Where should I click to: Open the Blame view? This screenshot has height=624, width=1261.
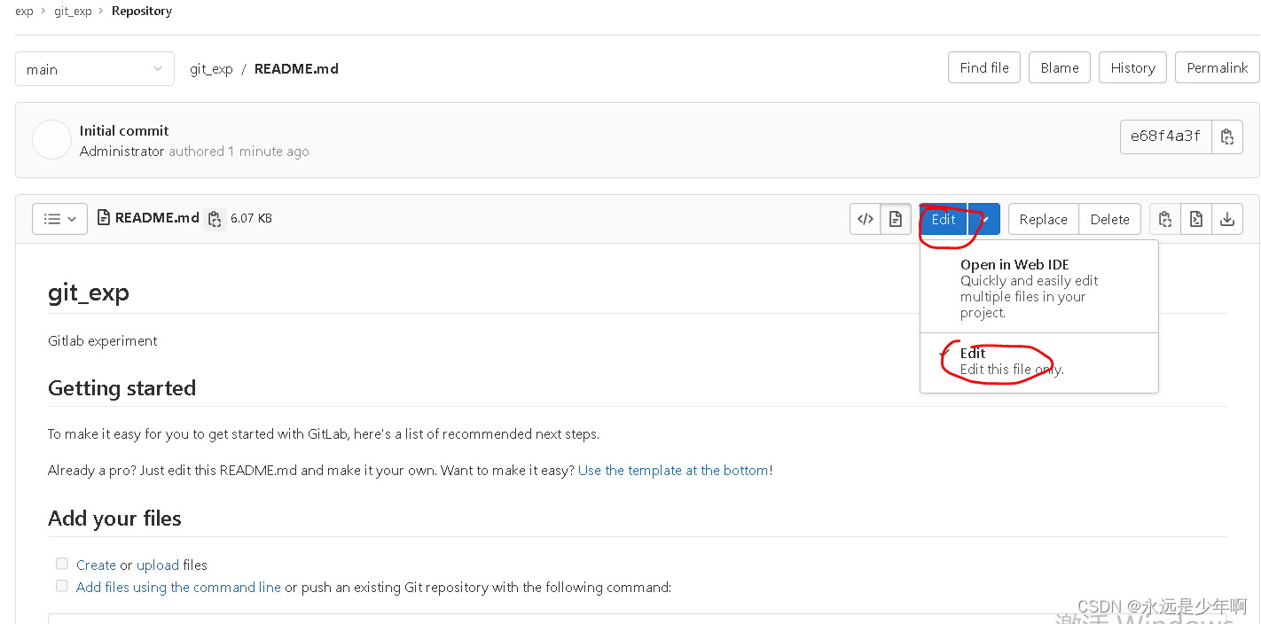click(1060, 67)
